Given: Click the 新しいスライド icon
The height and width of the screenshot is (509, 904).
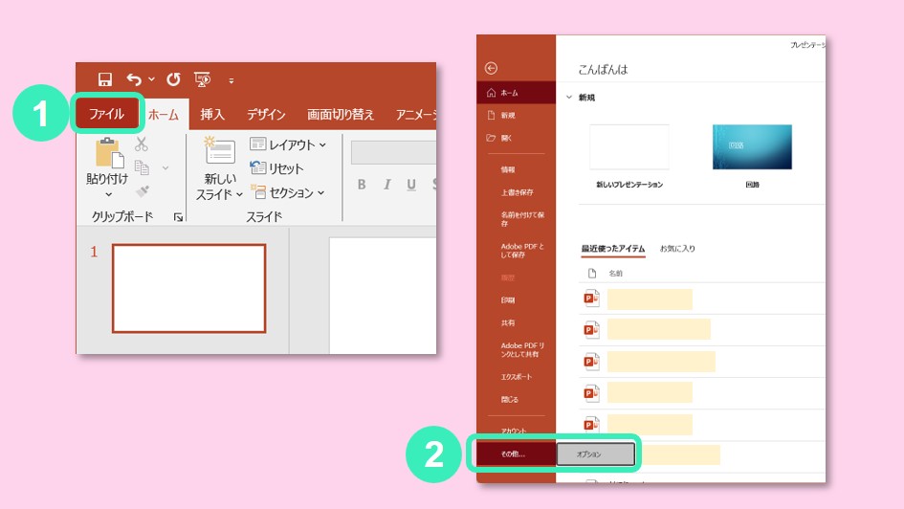Looking at the screenshot, I should (220, 150).
